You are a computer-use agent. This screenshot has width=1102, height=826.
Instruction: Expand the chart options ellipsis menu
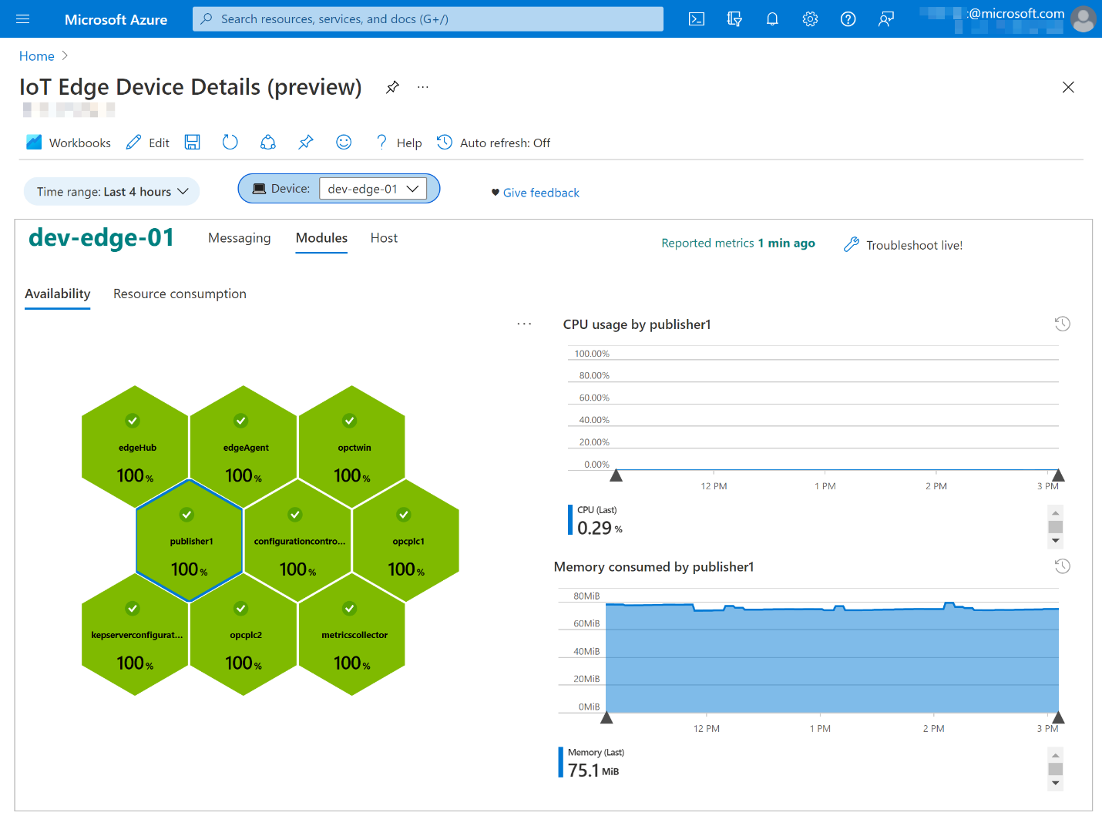(x=524, y=324)
